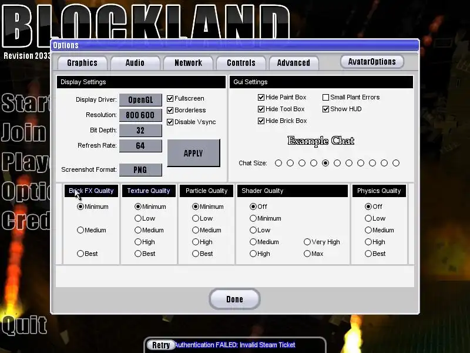Open the Audio tab
The image size is (470, 353).
pyautogui.click(x=135, y=63)
